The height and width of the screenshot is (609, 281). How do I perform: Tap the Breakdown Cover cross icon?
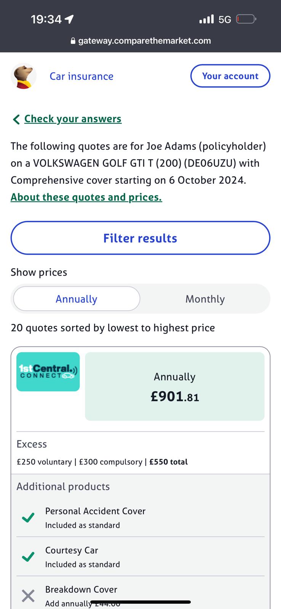(28, 596)
